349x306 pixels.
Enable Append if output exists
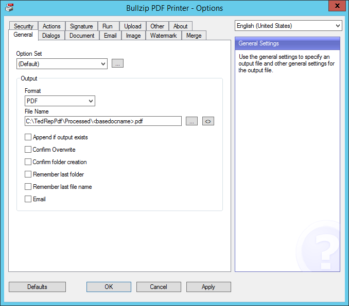28,137
